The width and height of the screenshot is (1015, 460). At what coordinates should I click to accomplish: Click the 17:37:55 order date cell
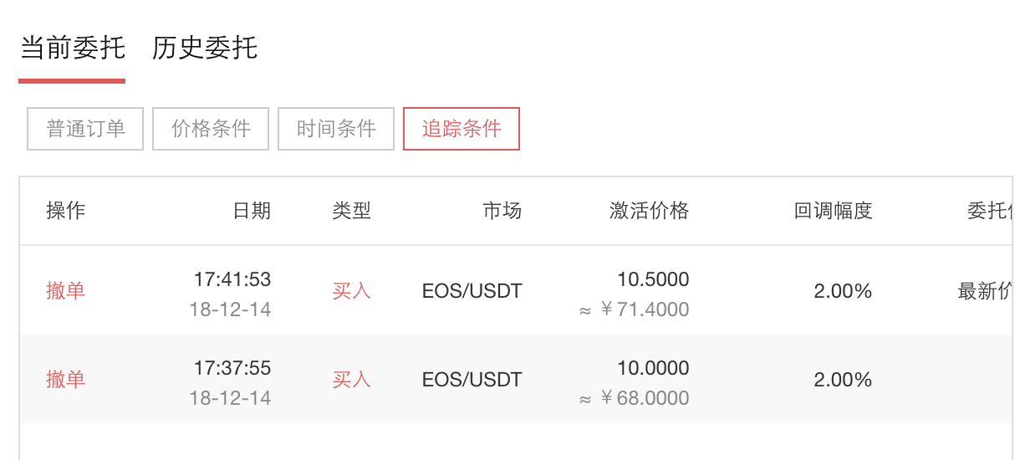coord(232,369)
